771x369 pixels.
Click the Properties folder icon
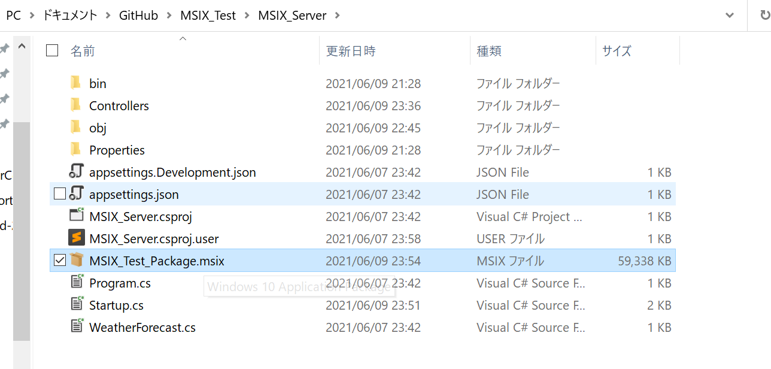tap(75, 149)
